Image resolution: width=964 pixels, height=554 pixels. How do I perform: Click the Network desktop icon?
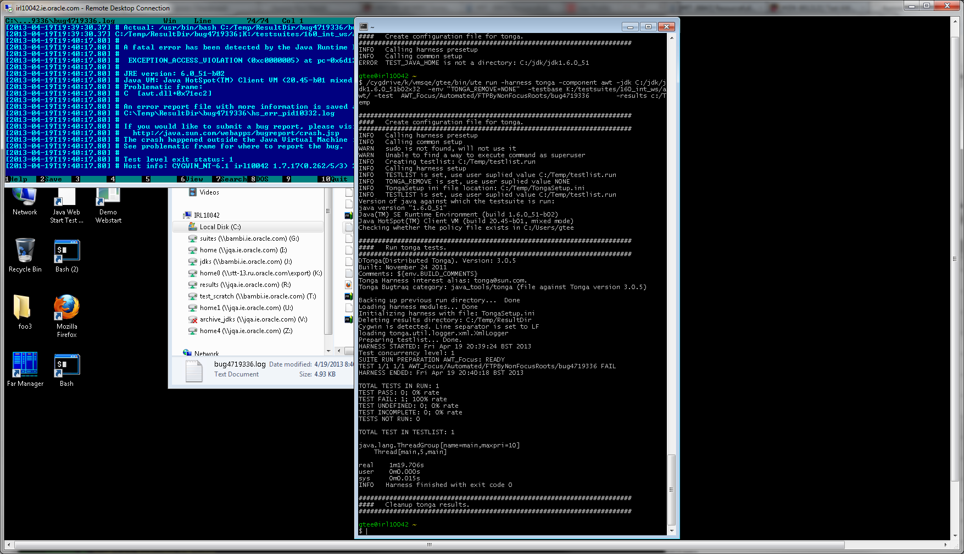[25, 198]
